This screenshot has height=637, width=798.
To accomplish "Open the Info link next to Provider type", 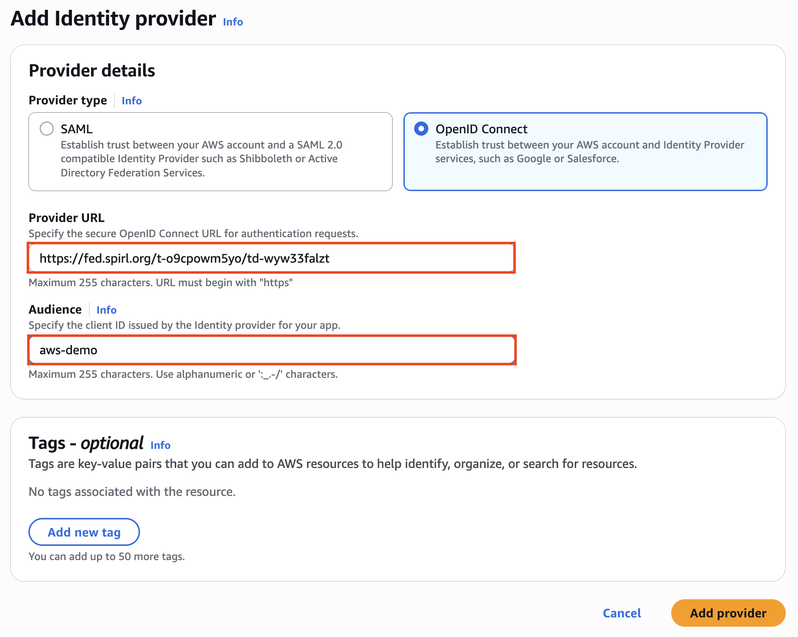I will tap(131, 100).
